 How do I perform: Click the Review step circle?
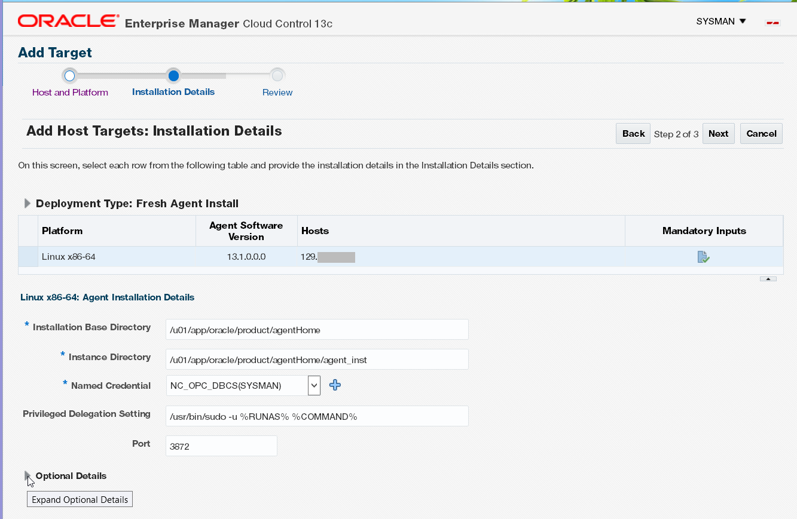[x=277, y=76]
